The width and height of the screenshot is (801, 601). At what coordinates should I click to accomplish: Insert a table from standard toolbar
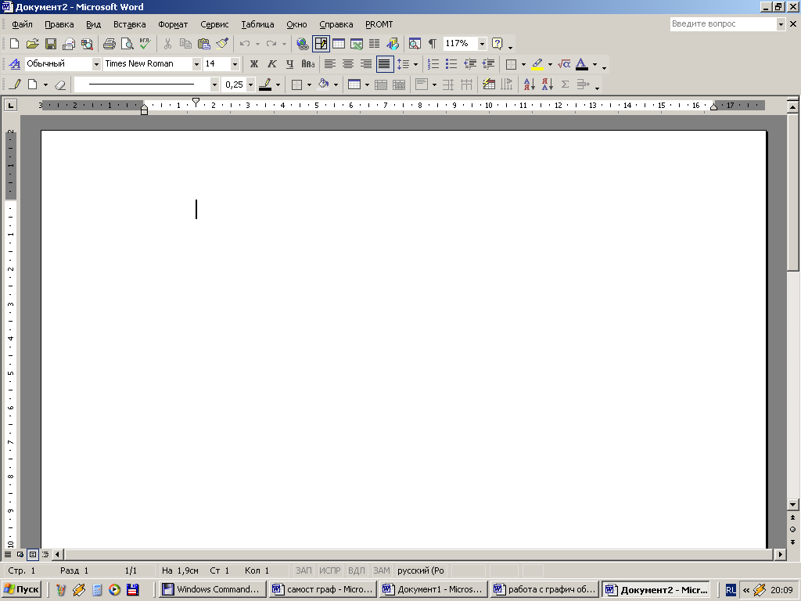point(339,44)
